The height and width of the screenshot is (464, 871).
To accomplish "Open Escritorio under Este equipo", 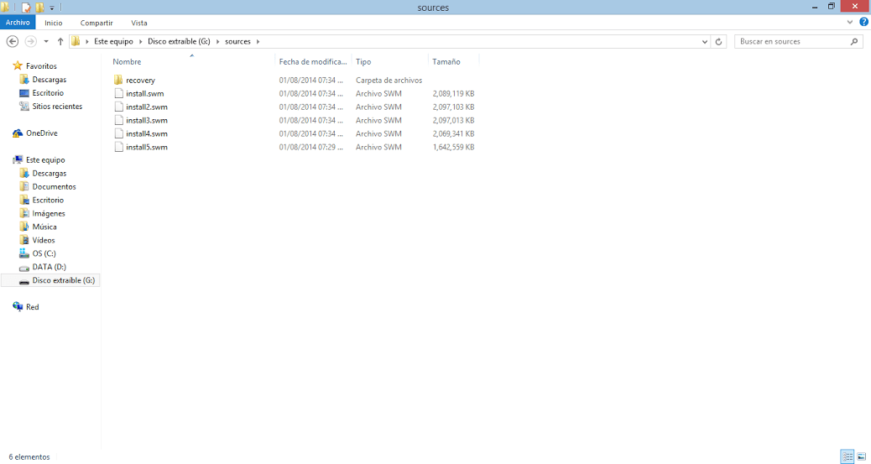I will point(48,200).
